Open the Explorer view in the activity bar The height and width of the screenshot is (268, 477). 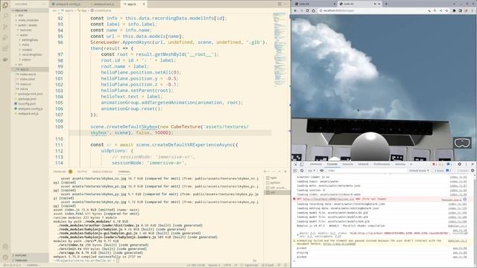point(5,5)
